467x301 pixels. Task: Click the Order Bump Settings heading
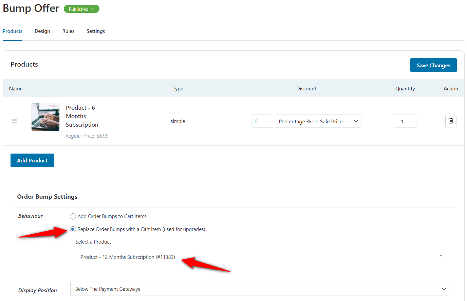point(47,197)
